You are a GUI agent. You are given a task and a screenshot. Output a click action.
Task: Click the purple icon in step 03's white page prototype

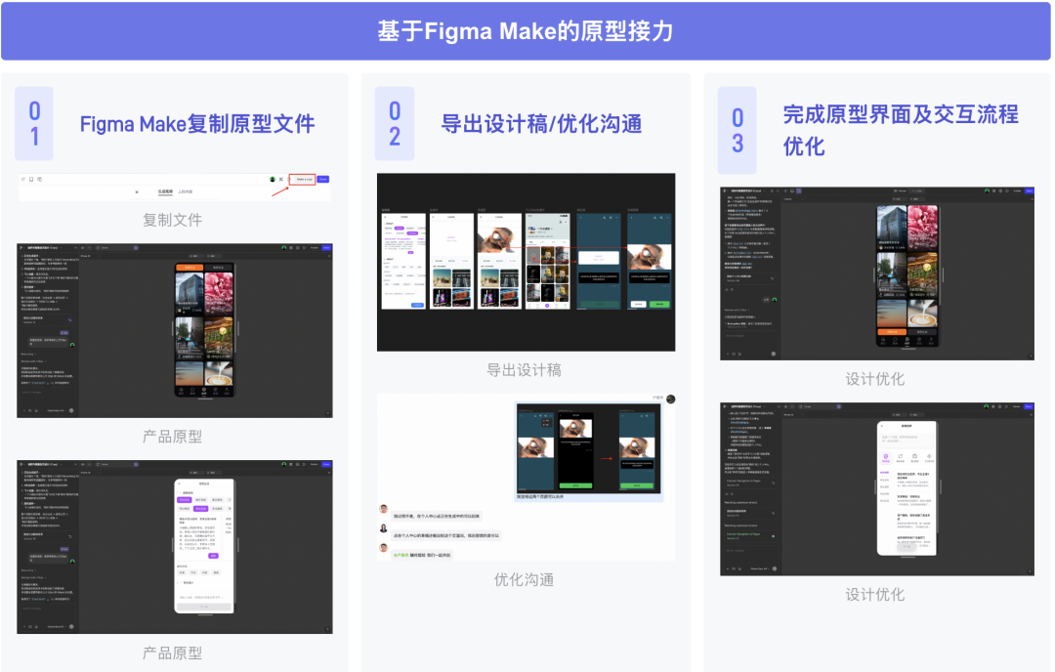(885, 457)
